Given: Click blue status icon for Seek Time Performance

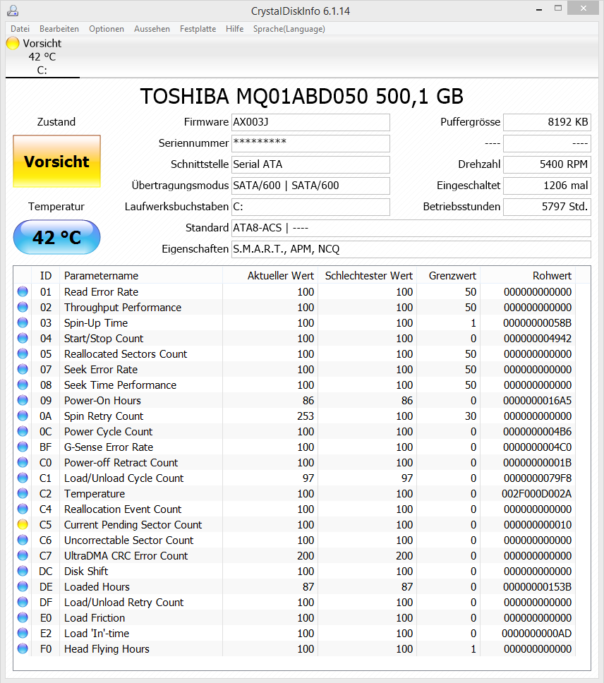Looking at the screenshot, I should click(x=23, y=385).
